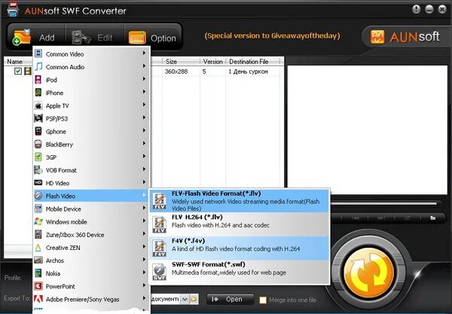Click the Gphone device icon

tap(38, 131)
